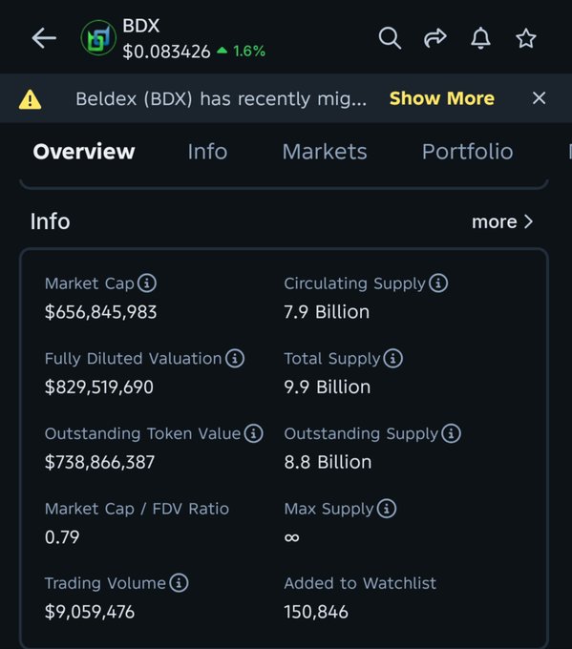The width and height of the screenshot is (572, 649).
Task: Switch to the Info tab
Action: click(207, 152)
